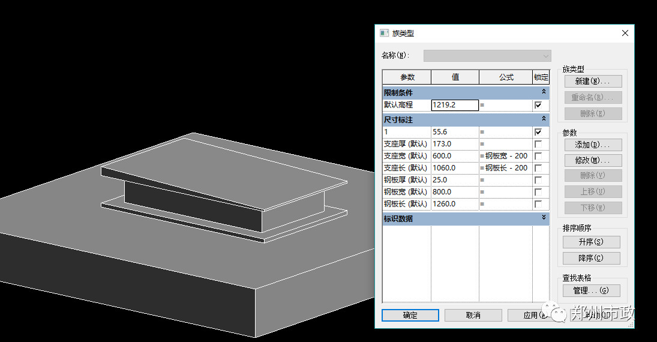Collapse the 限制条件 section
657x342 pixels.
[544, 92]
